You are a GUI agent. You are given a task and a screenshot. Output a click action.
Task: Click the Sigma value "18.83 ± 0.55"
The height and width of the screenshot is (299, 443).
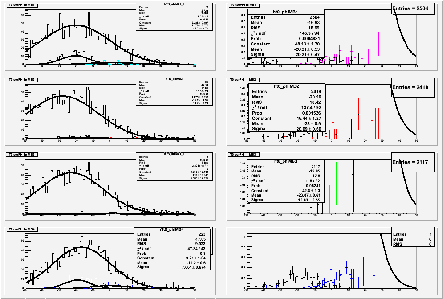point(309,200)
